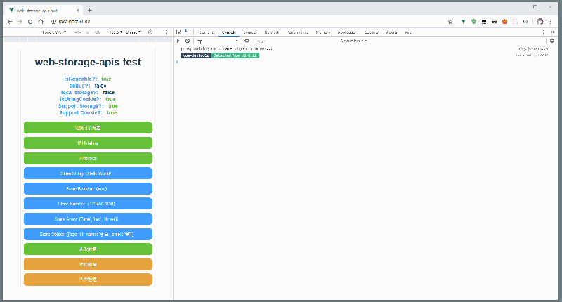Viewport: 562px width, 302px height.
Task: Click the first orange button
Action: point(89,264)
